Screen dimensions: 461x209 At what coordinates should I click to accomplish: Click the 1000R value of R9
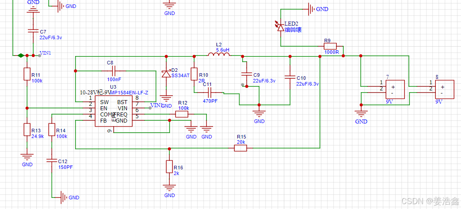tap(332, 52)
